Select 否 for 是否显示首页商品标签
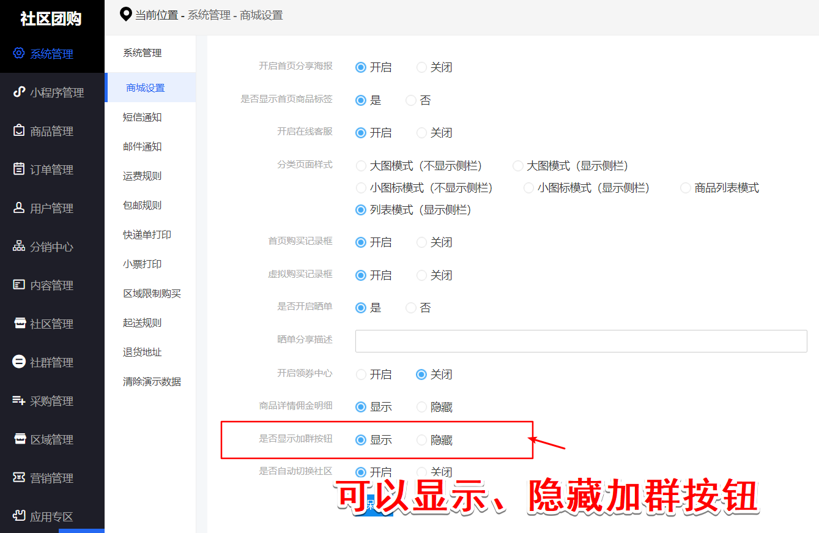The width and height of the screenshot is (819, 533). coord(411,100)
